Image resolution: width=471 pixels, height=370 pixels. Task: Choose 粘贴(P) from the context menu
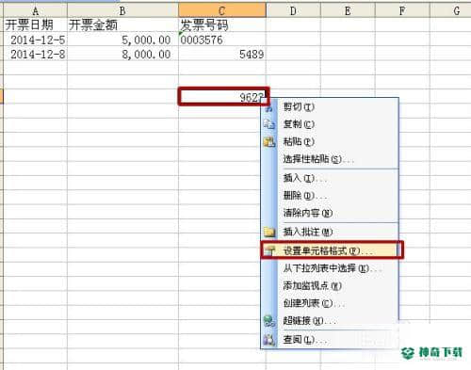[330, 142]
